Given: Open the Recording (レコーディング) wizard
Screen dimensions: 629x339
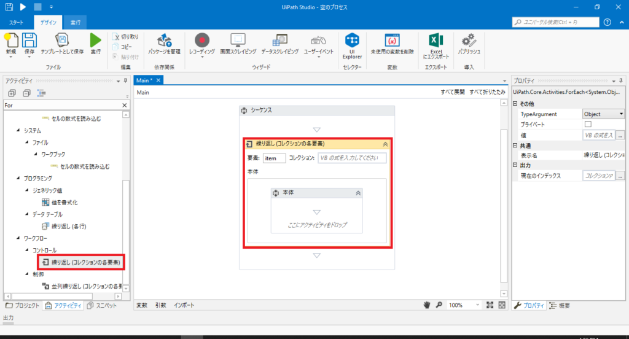Looking at the screenshot, I should (x=201, y=44).
